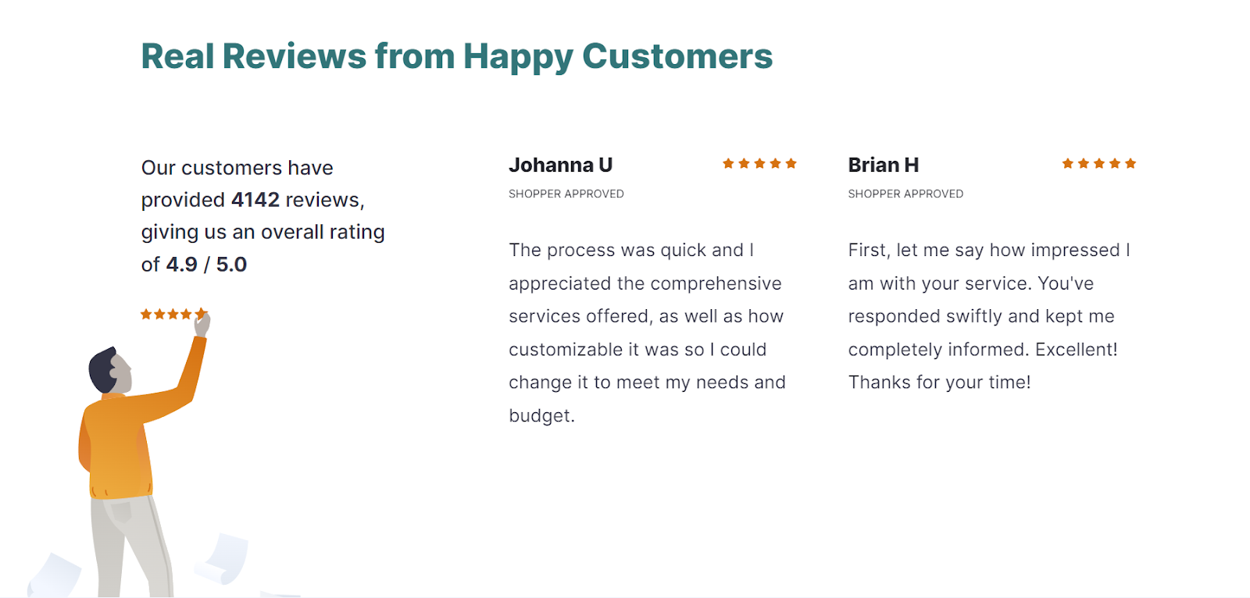Click Brian H's five-star rating
This screenshot has height=598, width=1250.
pyautogui.click(x=1099, y=163)
